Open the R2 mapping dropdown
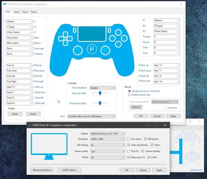 coord(166,26)
